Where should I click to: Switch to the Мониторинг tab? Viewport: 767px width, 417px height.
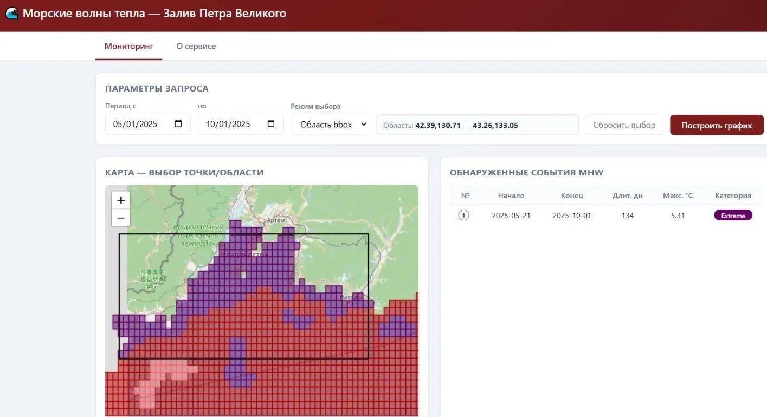pyautogui.click(x=129, y=46)
